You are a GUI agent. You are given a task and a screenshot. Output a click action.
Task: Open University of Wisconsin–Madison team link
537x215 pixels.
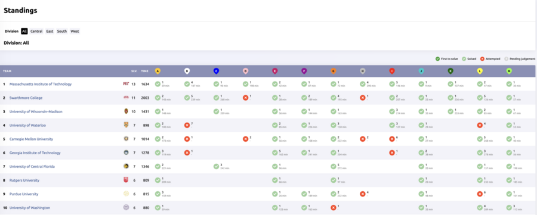pos(36,111)
